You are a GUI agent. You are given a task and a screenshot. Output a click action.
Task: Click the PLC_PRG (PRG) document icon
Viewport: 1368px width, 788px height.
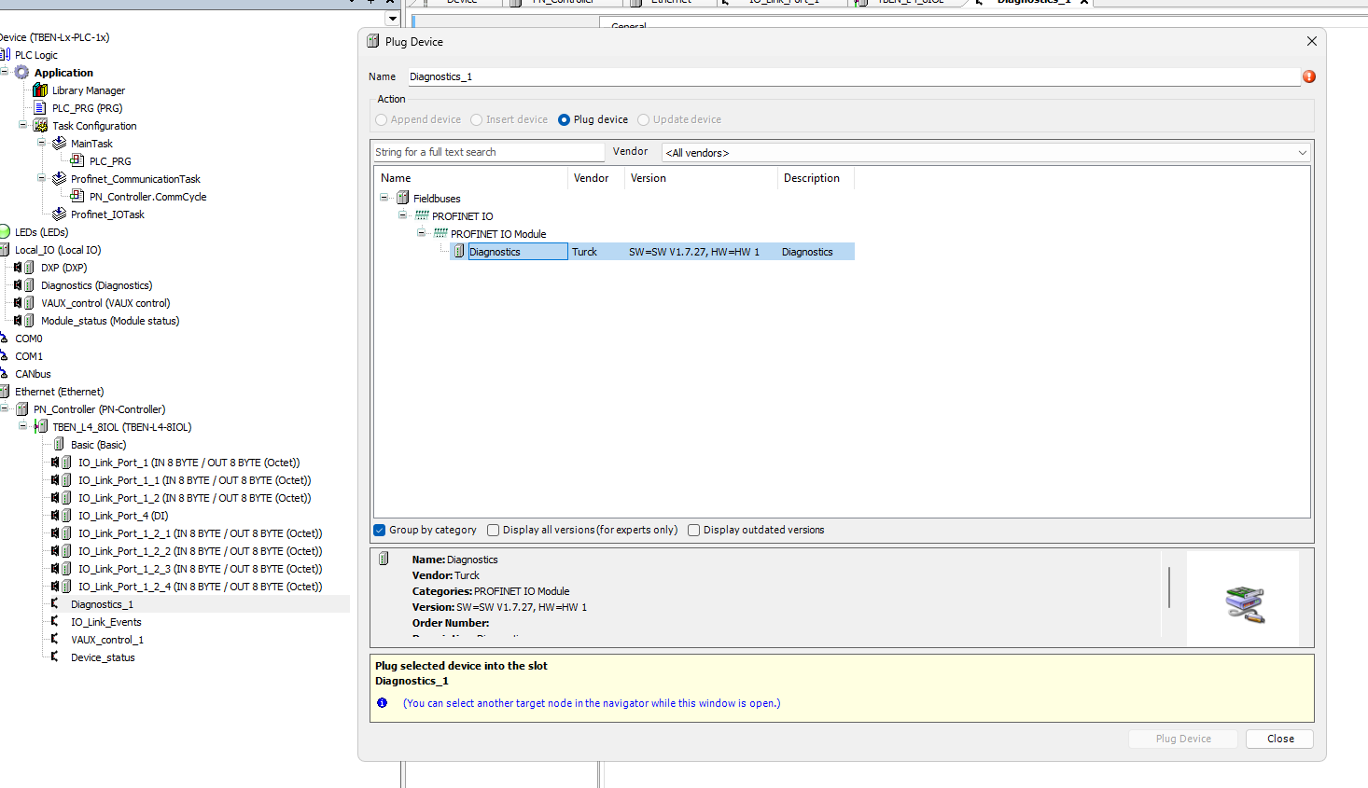(x=40, y=108)
